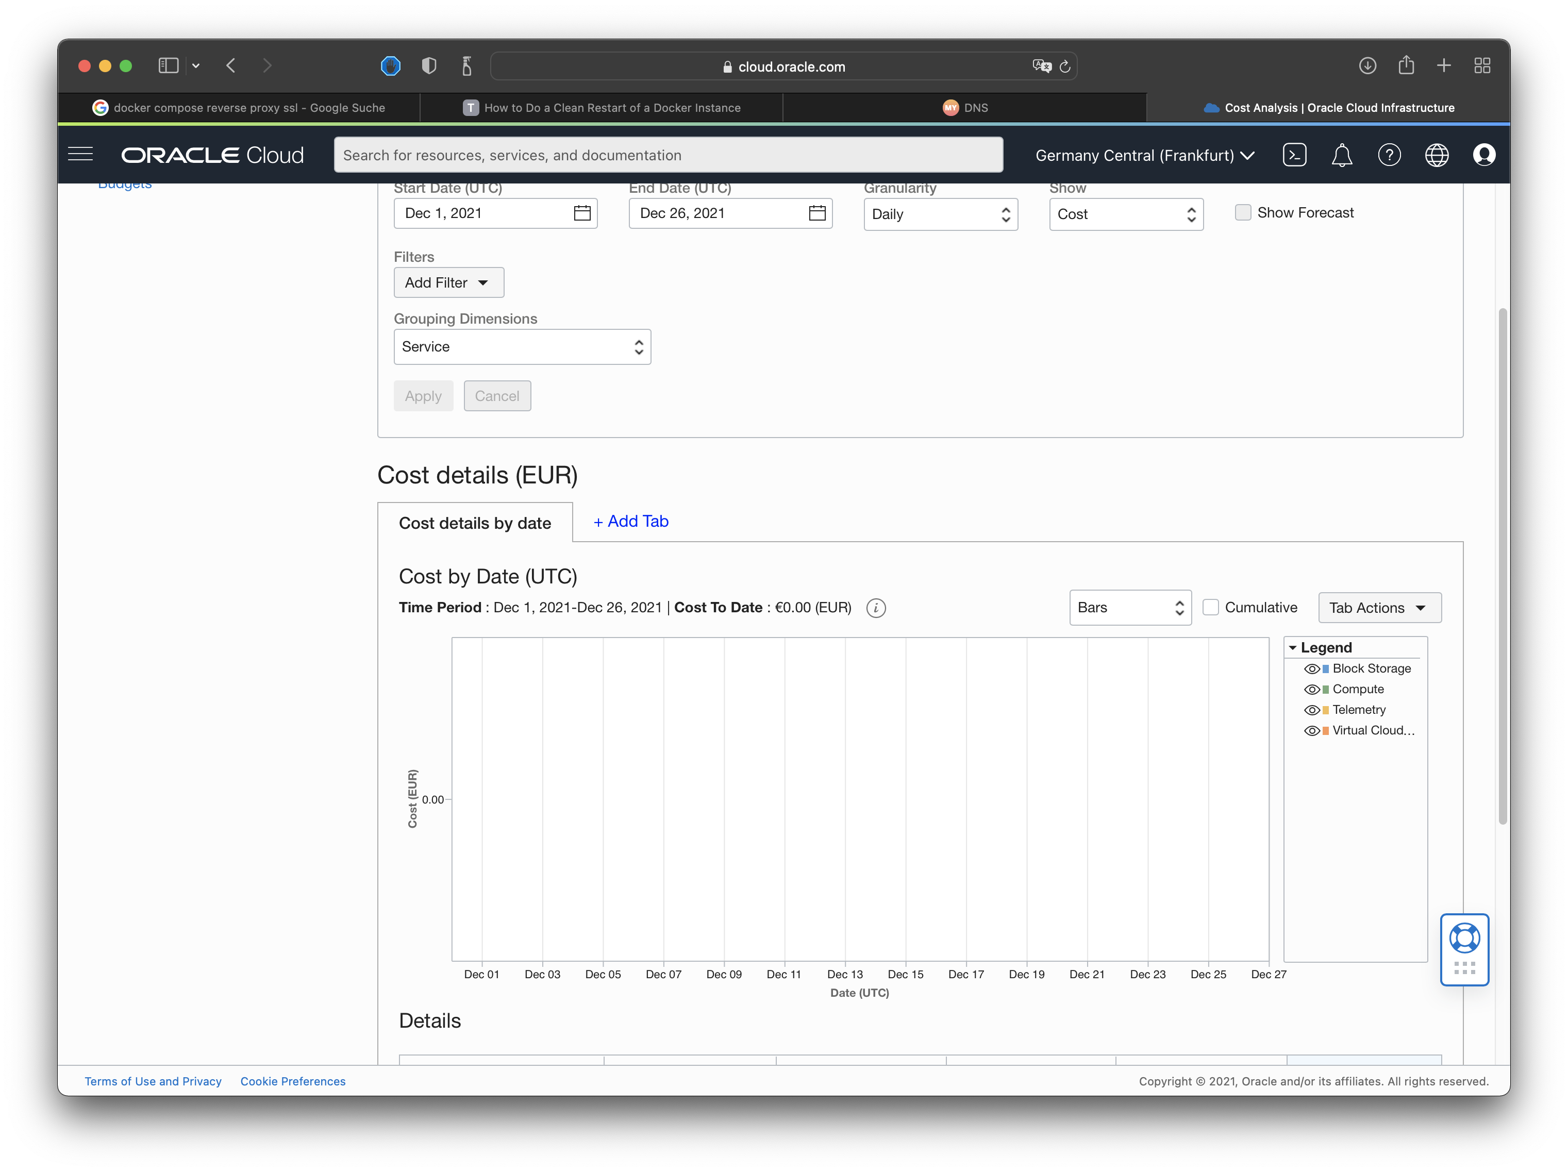Open the Show Cost dropdown
1568x1172 pixels.
point(1126,214)
